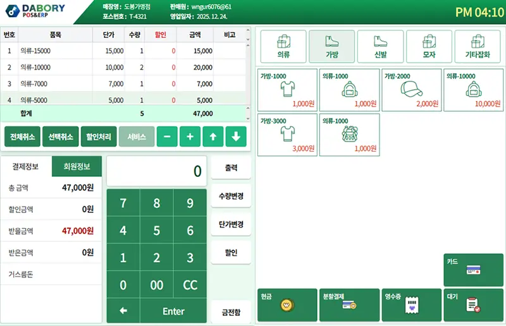Open 분할결제 split payment
Viewport: 506px width, 326px height.
(x=349, y=305)
